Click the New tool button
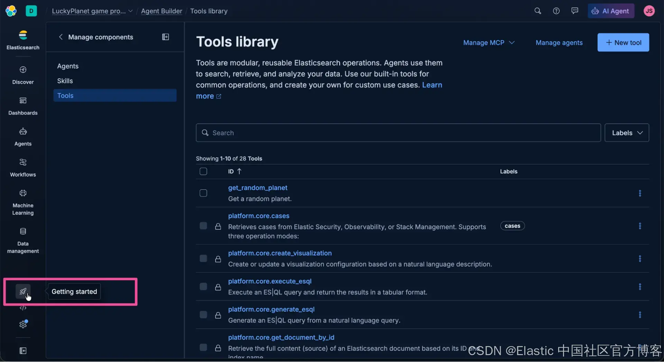The image size is (664, 362). [x=623, y=42]
